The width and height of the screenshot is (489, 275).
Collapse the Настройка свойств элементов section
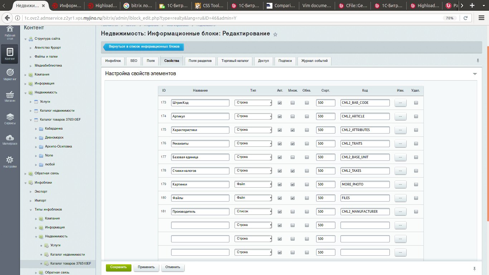[x=475, y=74]
